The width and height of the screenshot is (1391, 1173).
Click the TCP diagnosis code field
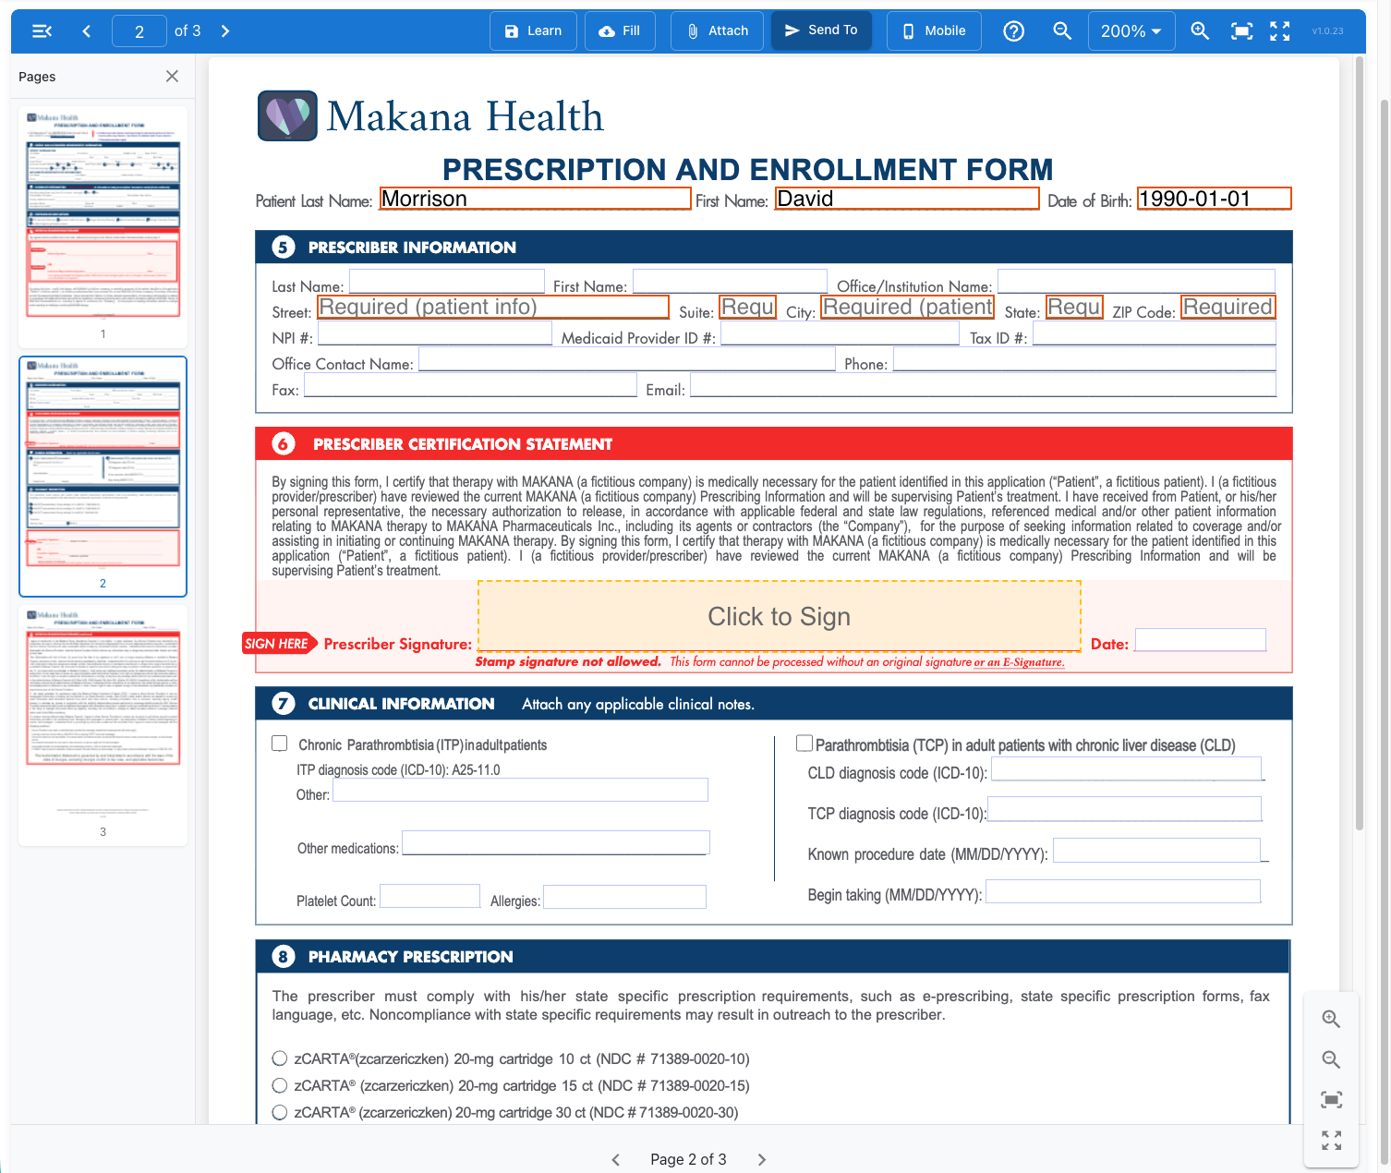click(x=1125, y=809)
